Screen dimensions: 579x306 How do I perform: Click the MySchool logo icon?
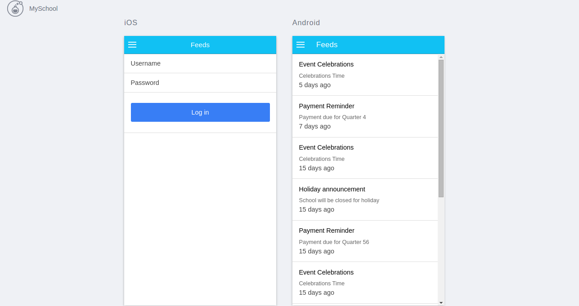point(15,9)
